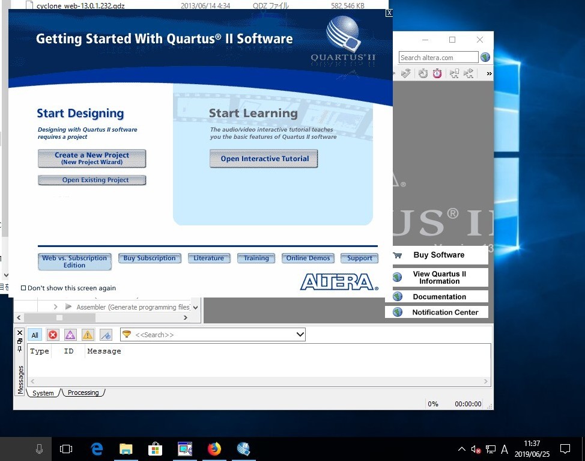Tick "Don't show this screen again" checkbox
This screenshot has height=461, width=585.
[23, 288]
